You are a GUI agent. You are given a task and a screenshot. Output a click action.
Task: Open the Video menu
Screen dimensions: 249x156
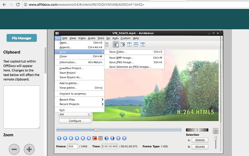(82, 38)
